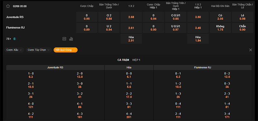This screenshot has height=121, width=258.
Task: Choose draw score 0 - 0 at 6.1
Action: tap(129, 75)
